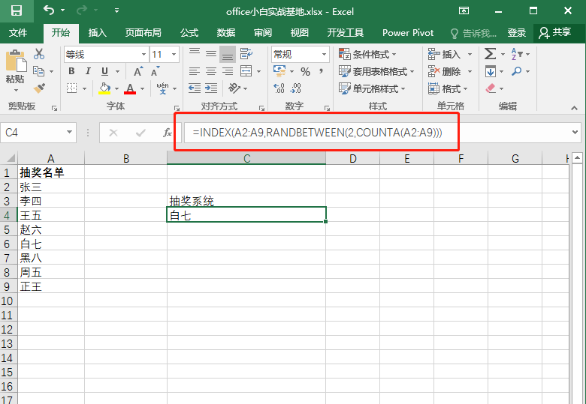Image resolution: width=586 pixels, height=404 pixels.
Task: Apply yellow fill color bucket
Action: 104,88
